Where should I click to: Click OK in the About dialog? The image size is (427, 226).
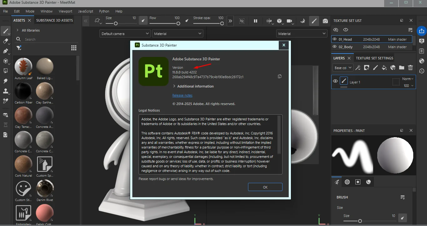tap(265, 187)
